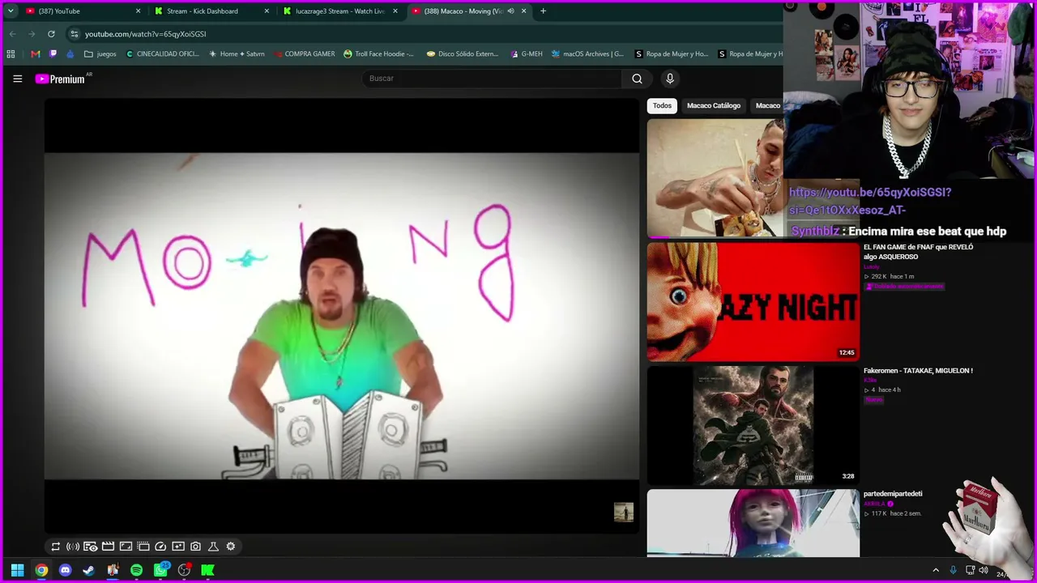
Task: Click the small channel watermark in player
Action: pyautogui.click(x=623, y=513)
